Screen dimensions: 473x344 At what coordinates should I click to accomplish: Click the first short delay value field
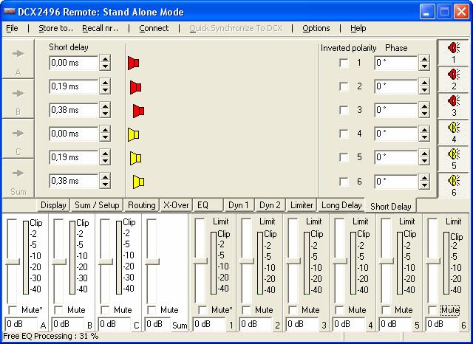[74, 63]
